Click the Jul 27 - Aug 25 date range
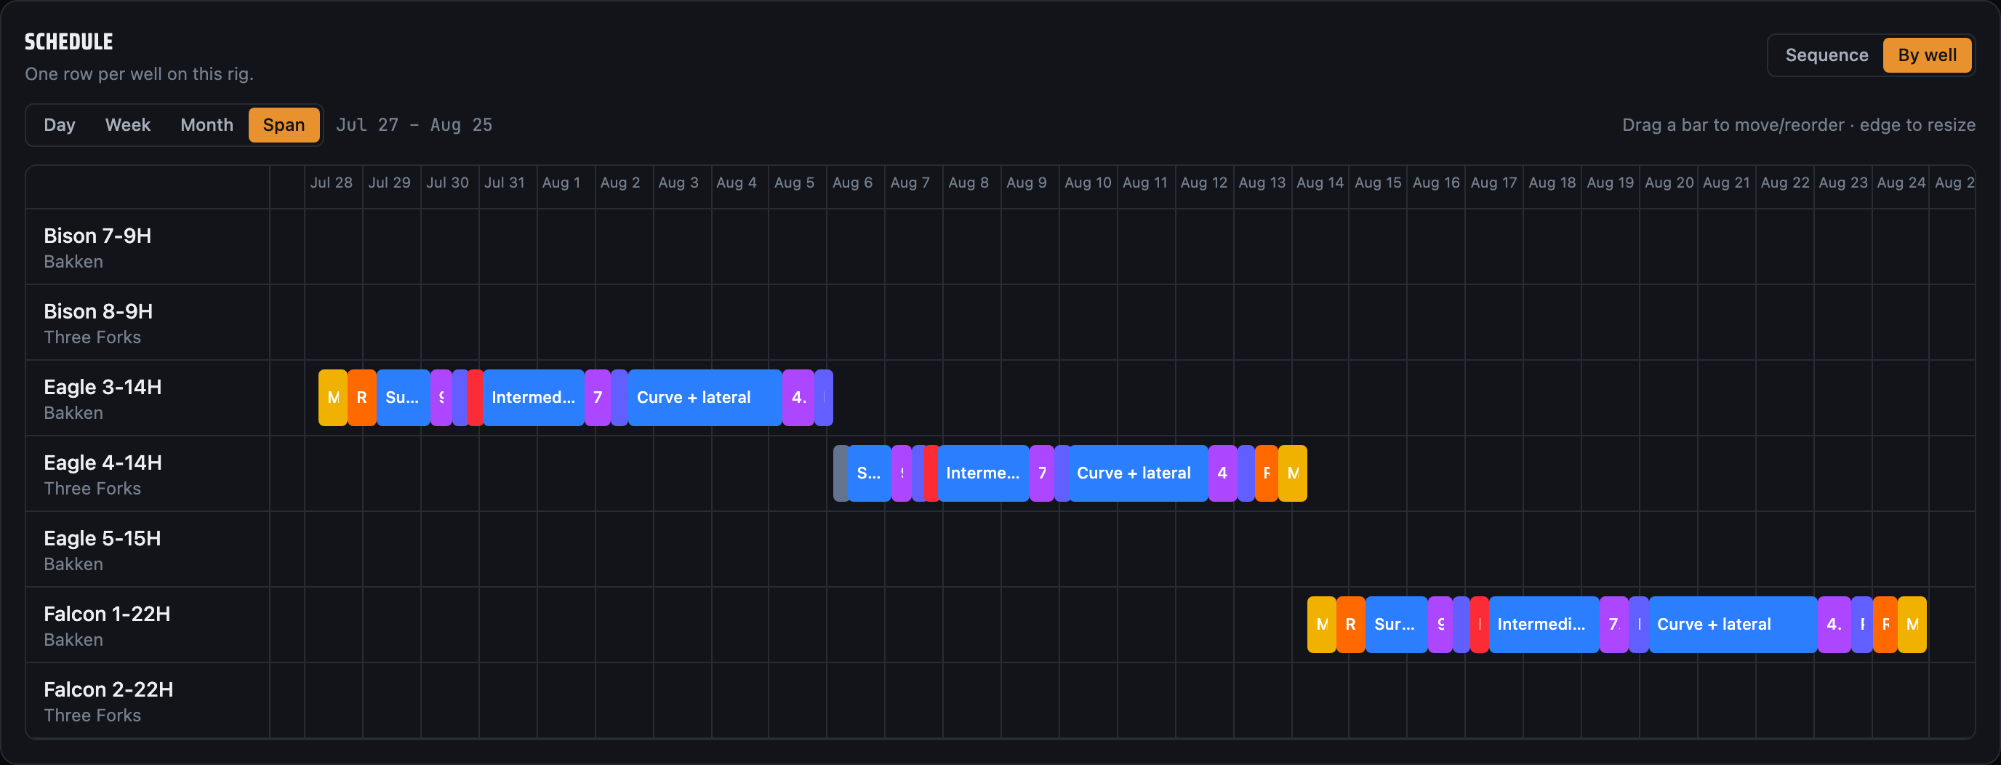 tap(414, 125)
